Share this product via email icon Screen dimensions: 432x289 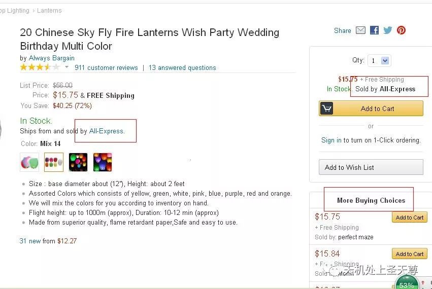coord(360,30)
